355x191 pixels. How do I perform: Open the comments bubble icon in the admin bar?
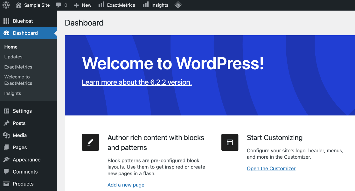(59, 5)
